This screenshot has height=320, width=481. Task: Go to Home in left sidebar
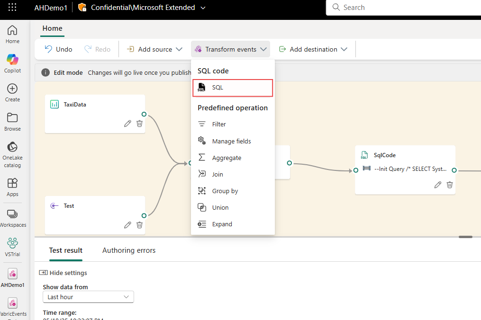coord(12,35)
